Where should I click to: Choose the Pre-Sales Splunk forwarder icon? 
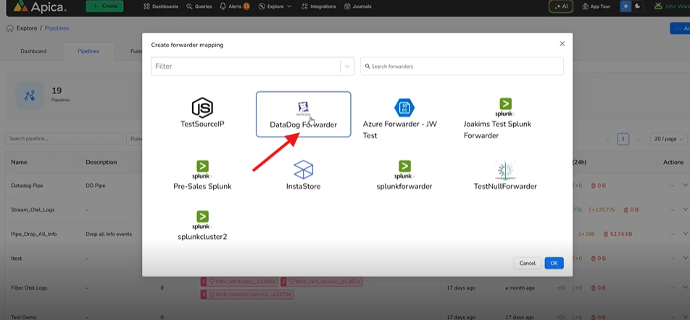[x=202, y=169]
